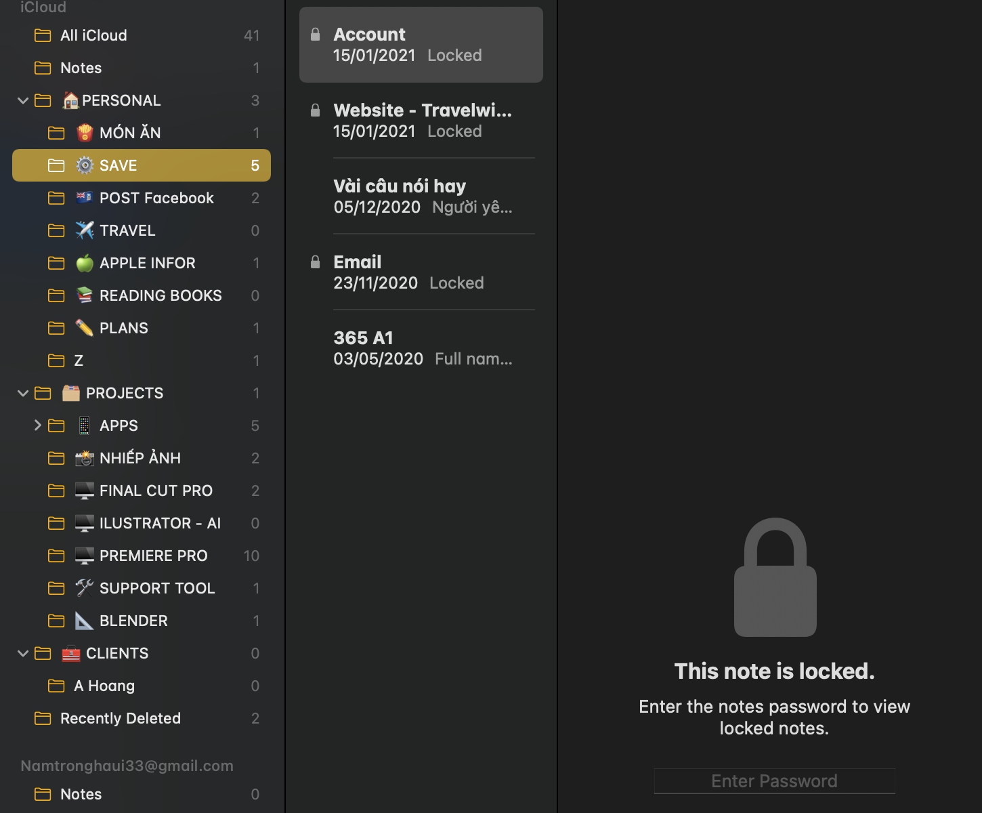Click the monitor emoji beside PREMIERE PRO
982x813 pixels.
tap(85, 556)
